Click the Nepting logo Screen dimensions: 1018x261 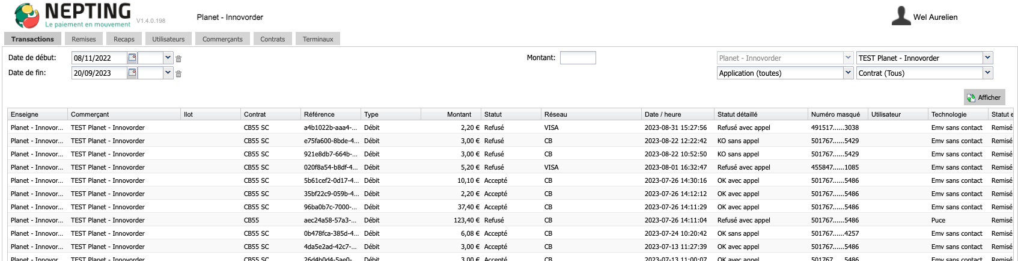tap(27, 16)
